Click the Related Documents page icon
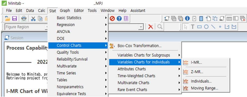Image resolution: width=247 pixels, height=97 pixels. click(x=208, y=19)
